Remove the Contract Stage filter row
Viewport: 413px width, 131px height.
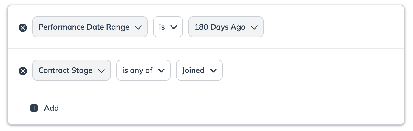point(23,71)
